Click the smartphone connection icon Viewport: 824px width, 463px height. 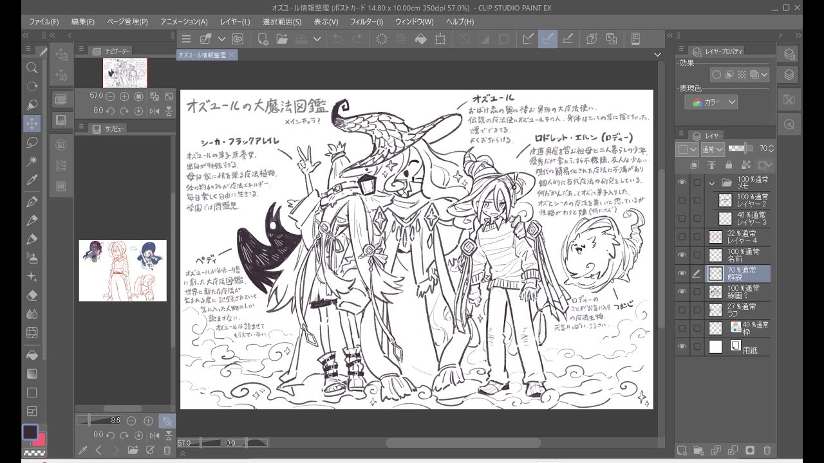[x=635, y=39]
